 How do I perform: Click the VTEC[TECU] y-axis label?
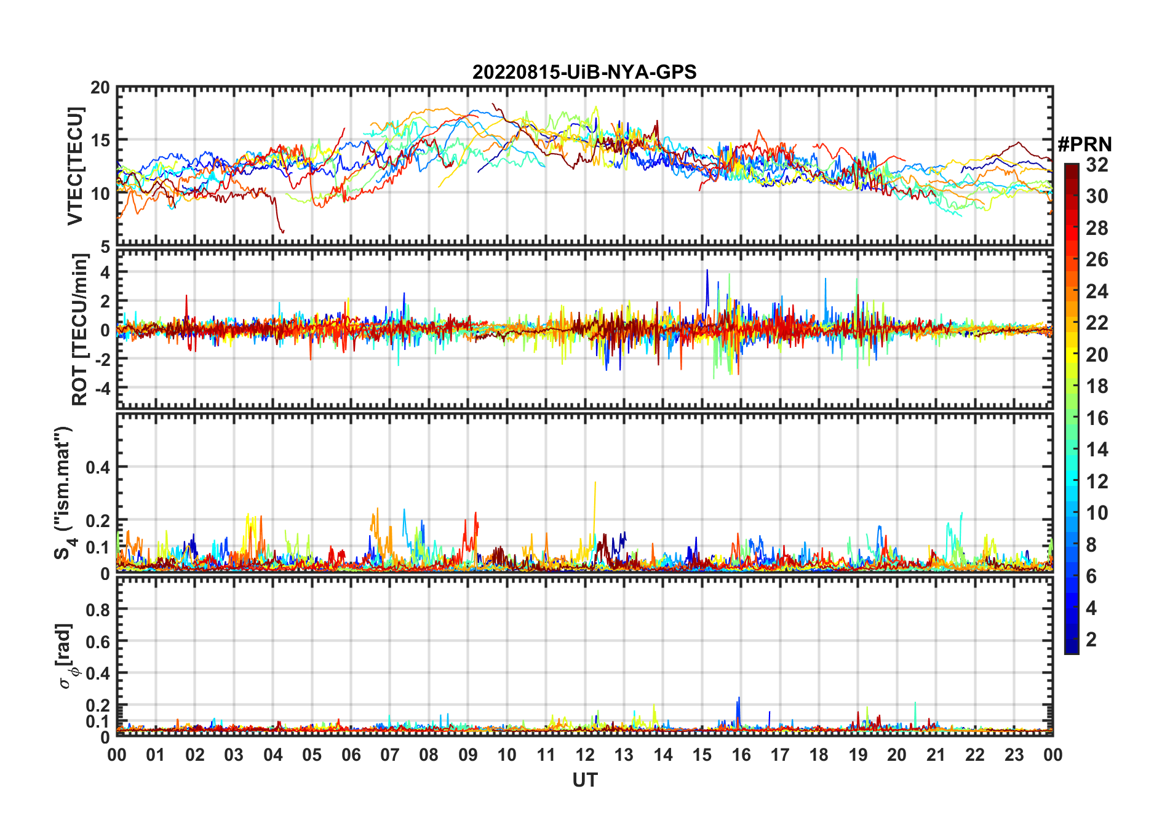[75, 166]
